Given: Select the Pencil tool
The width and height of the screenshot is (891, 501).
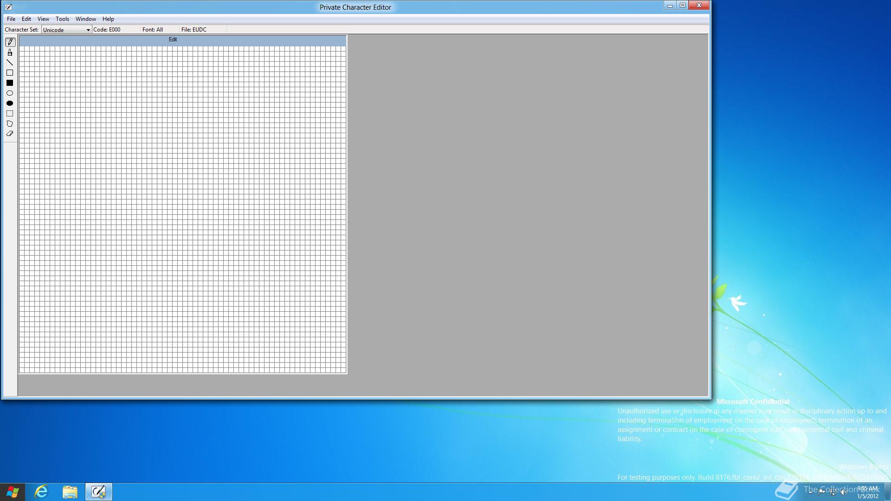Looking at the screenshot, I should coord(10,42).
